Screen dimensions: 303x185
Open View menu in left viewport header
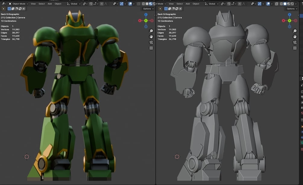tap(33, 4)
